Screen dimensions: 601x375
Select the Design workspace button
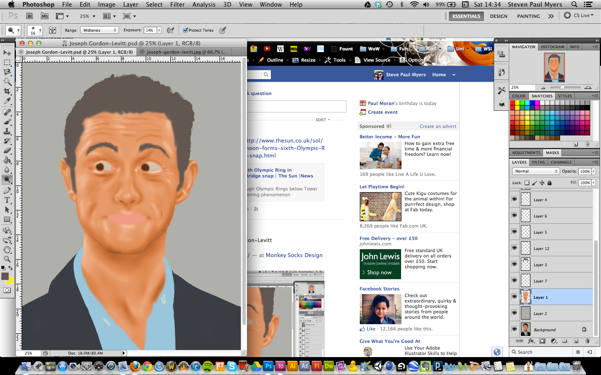[x=499, y=16]
